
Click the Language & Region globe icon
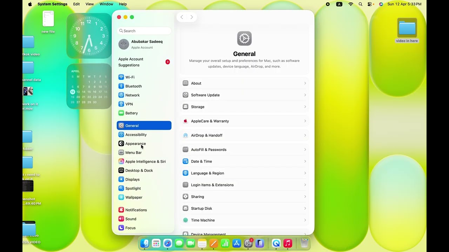(186, 173)
